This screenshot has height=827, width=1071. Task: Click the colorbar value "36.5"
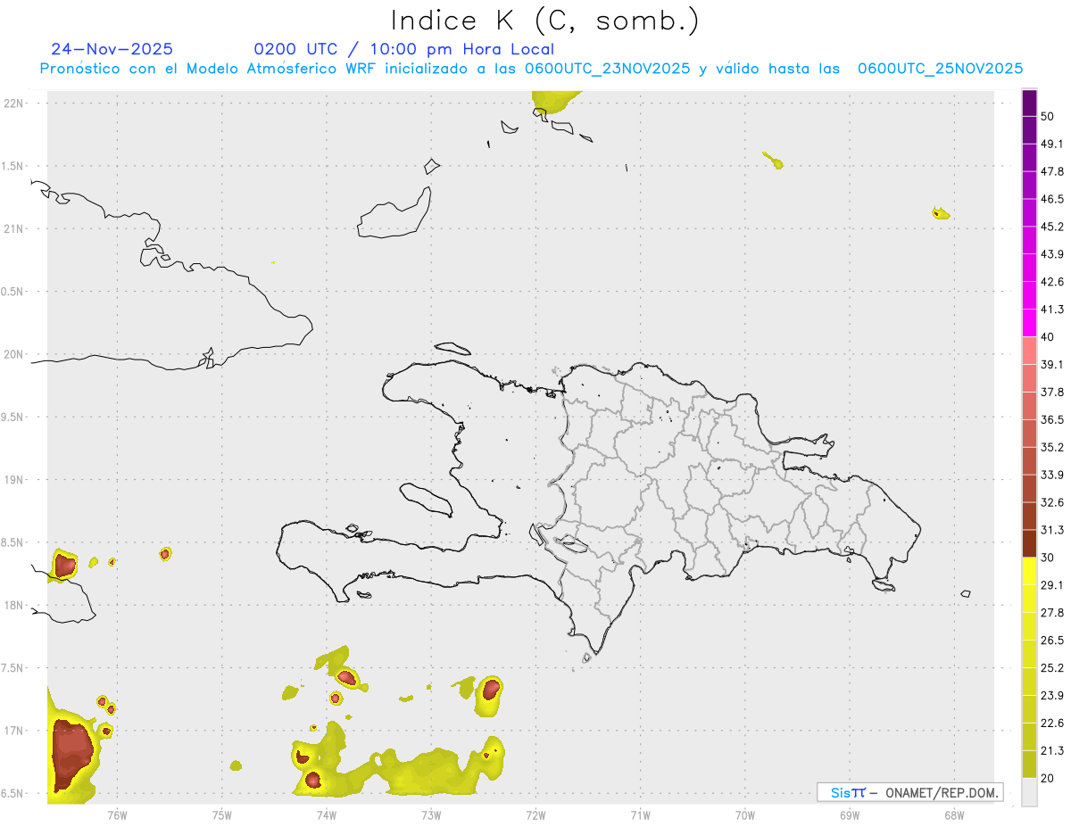(x=1052, y=419)
